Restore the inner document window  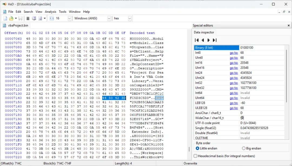tap(284, 12)
